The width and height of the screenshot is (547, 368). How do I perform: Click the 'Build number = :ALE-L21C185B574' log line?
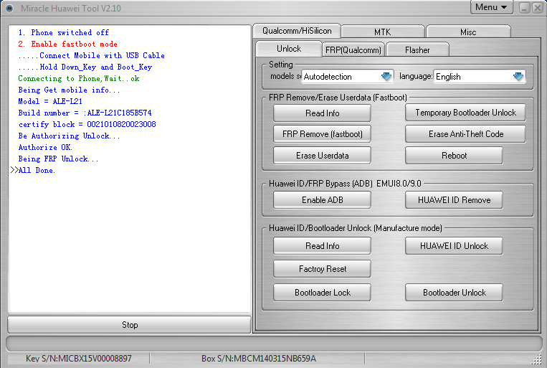(85, 113)
